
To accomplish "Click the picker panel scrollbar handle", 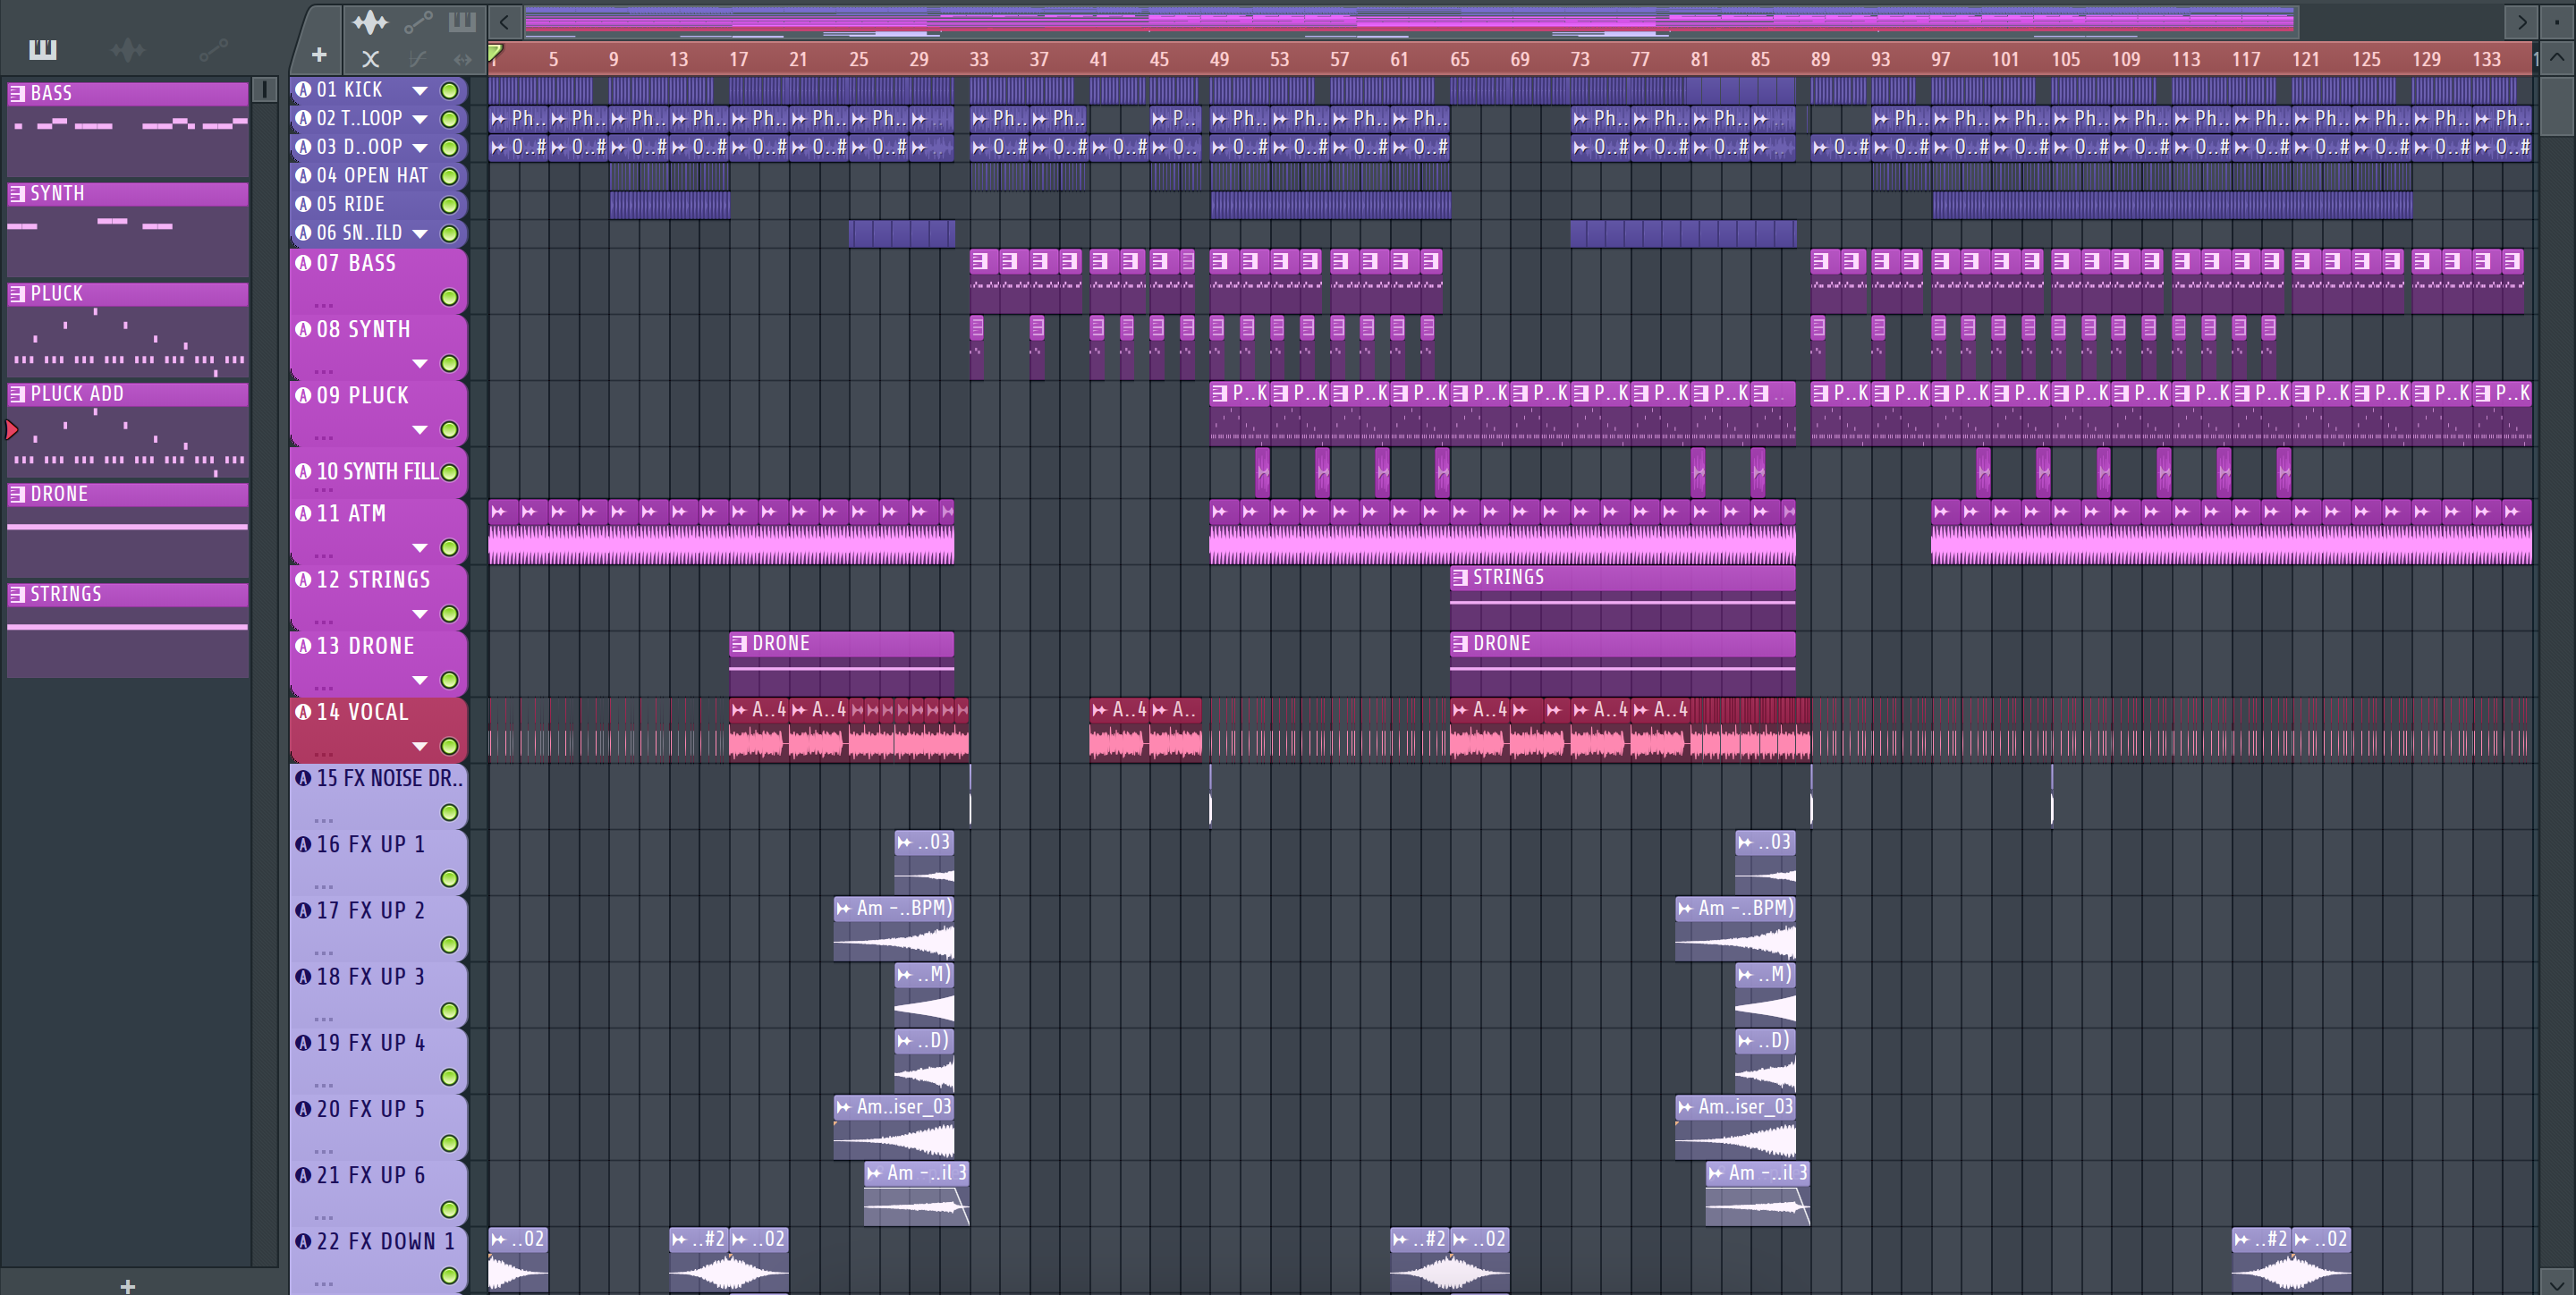I will (x=264, y=90).
